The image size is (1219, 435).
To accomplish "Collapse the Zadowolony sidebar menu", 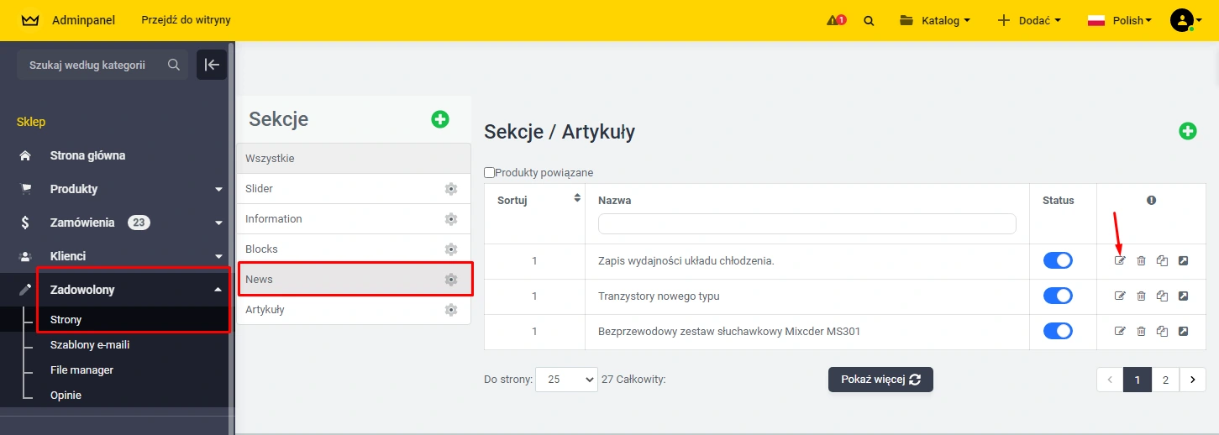I will point(218,290).
